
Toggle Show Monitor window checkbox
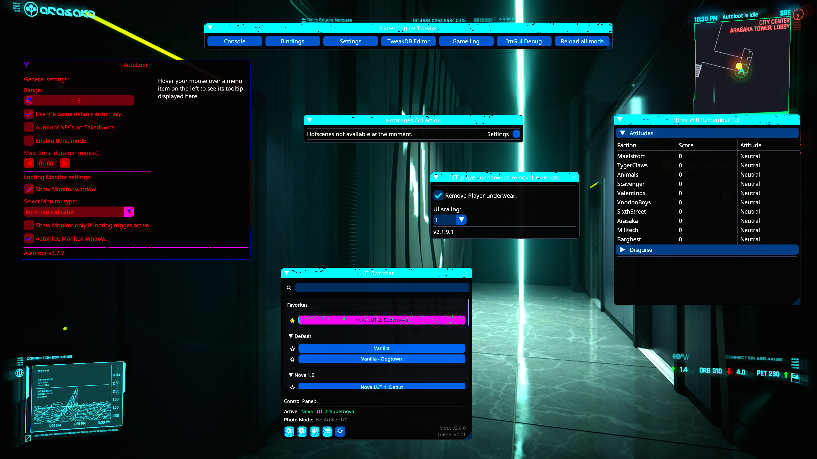[29, 189]
